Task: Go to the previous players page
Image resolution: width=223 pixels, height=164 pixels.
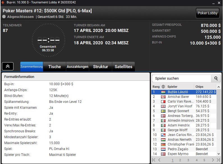Action: pyautogui.click(x=159, y=160)
